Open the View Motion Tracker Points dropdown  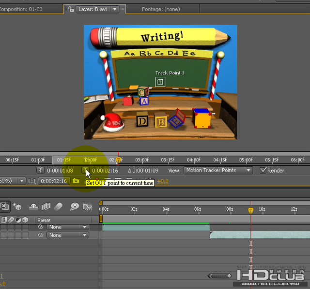click(218, 171)
